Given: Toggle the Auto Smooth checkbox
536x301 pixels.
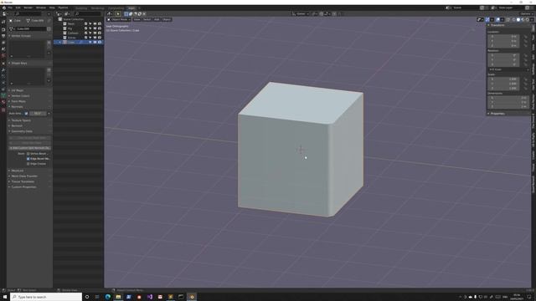Looking at the screenshot, I should pos(26,114).
